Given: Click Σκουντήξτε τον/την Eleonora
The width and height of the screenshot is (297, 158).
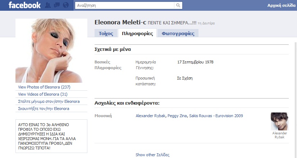Looking at the screenshot, I should (x=44, y=109).
